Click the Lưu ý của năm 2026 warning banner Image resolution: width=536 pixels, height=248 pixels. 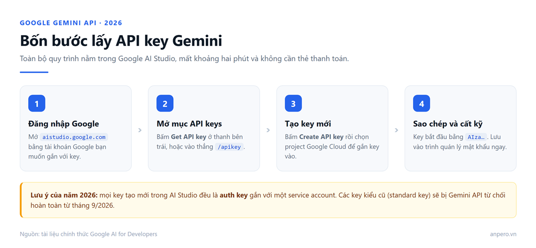pos(268,200)
